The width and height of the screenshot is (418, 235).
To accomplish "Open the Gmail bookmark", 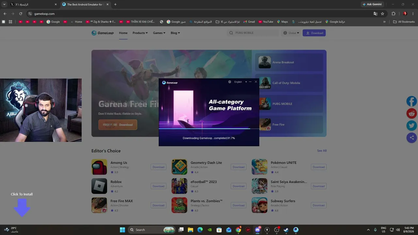I will (249, 22).
